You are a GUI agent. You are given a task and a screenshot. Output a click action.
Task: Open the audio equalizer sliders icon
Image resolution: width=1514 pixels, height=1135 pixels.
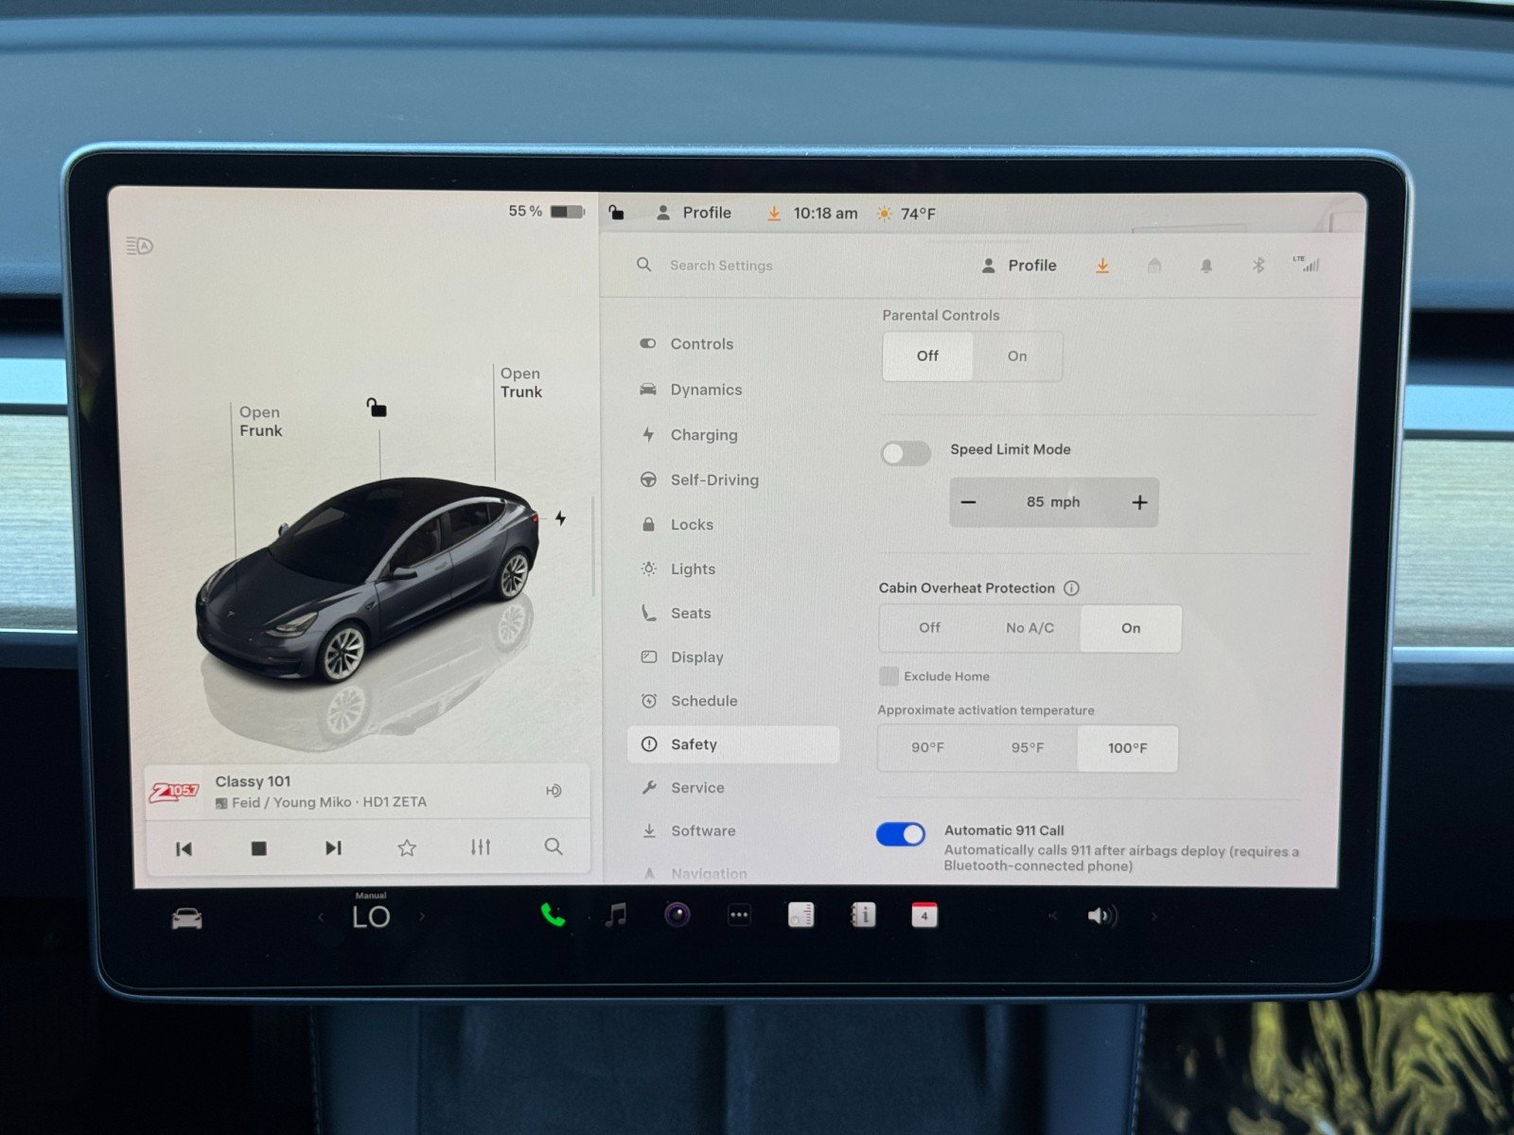point(481,847)
